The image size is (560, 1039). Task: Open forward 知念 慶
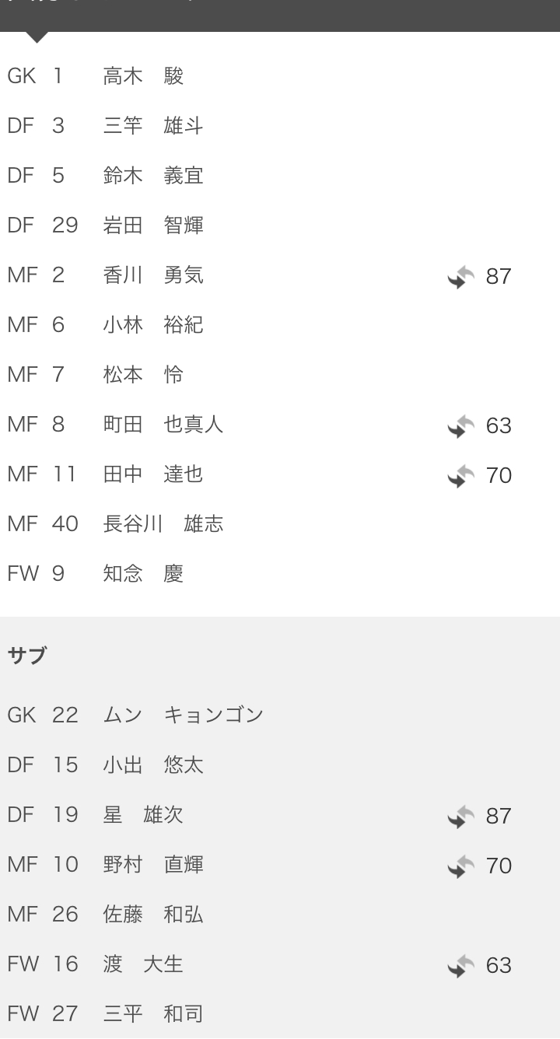pos(143,574)
